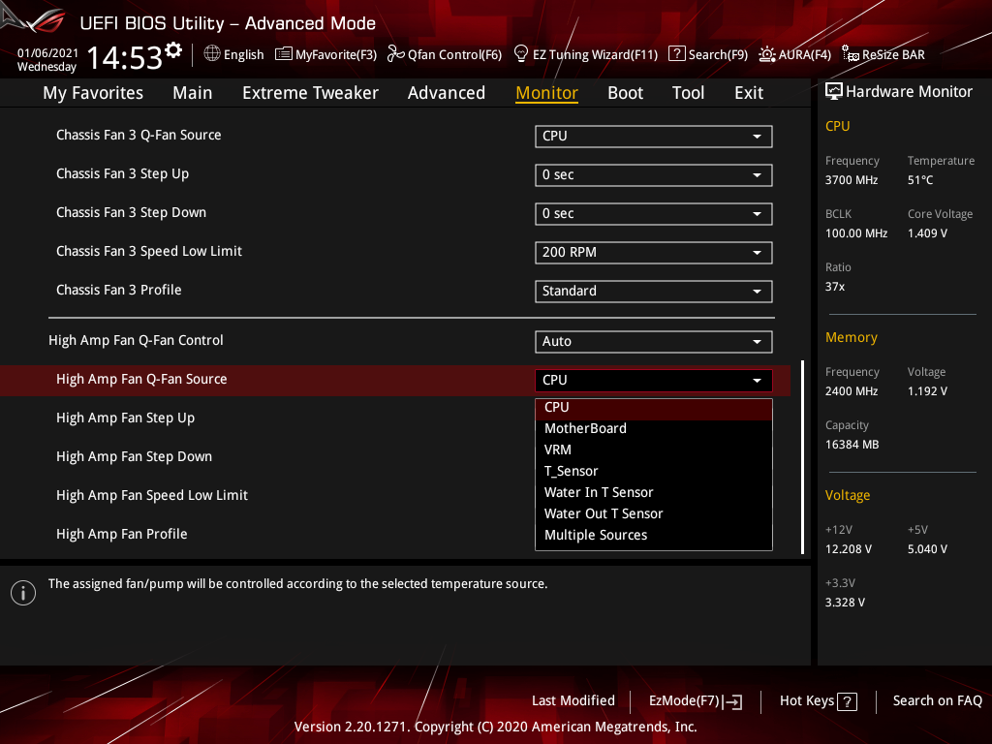Click the 01/06/2021 date text
Viewport: 992px width, 744px height.
pos(47,53)
